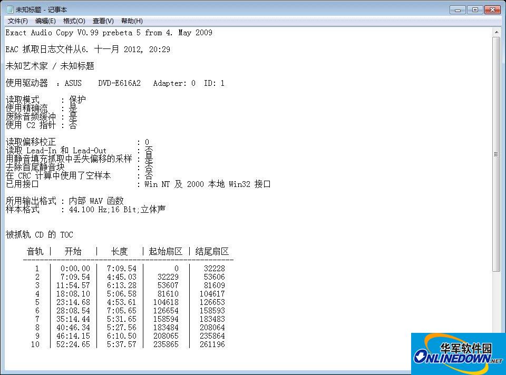Image resolution: width=506 pixels, height=375 pixels.
Task: Click the '读取偏移校正' line
Action: tap(77, 142)
